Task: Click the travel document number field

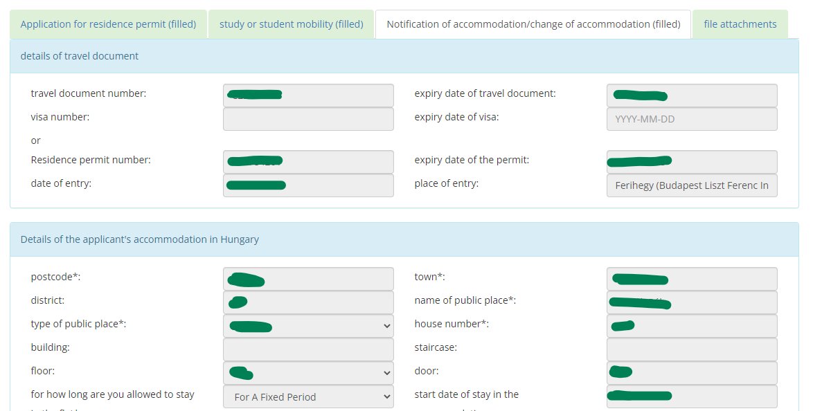Action: [x=308, y=95]
